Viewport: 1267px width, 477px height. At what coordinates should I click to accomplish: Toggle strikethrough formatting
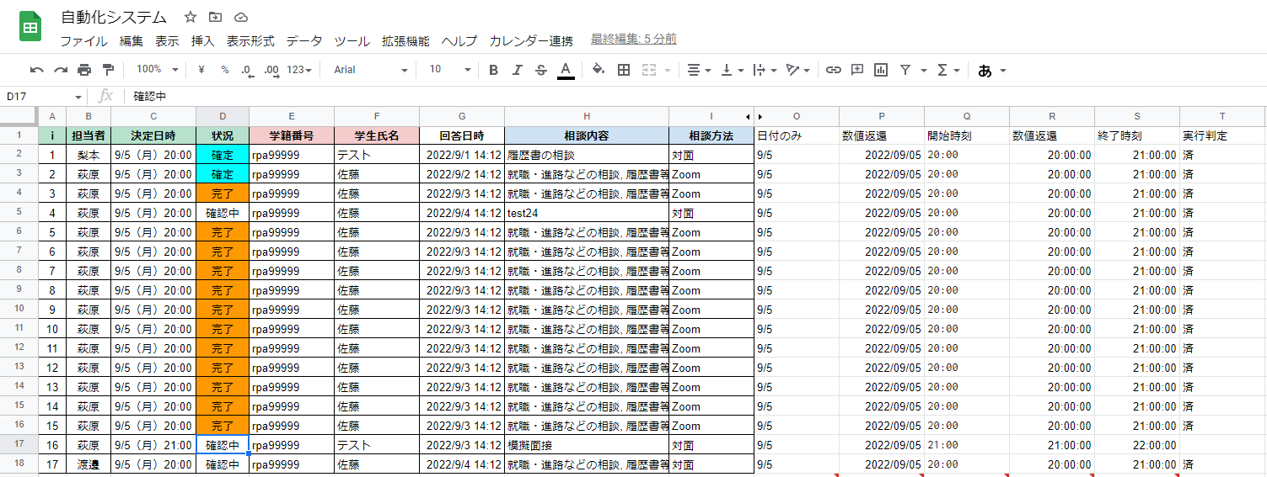click(540, 70)
